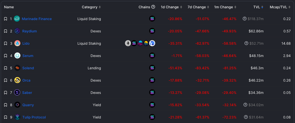Open the Quarry protocol link
295x123 pixels.
point(28,105)
